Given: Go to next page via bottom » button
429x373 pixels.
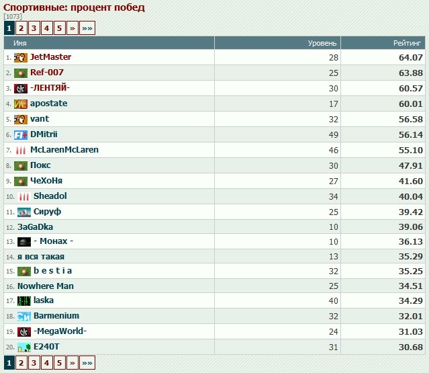Looking at the screenshot, I should click(x=72, y=364).
